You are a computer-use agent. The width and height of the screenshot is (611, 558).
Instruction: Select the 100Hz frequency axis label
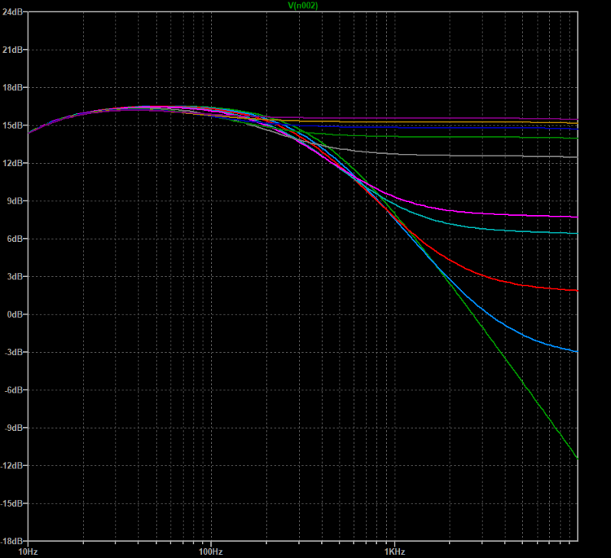(210, 551)
